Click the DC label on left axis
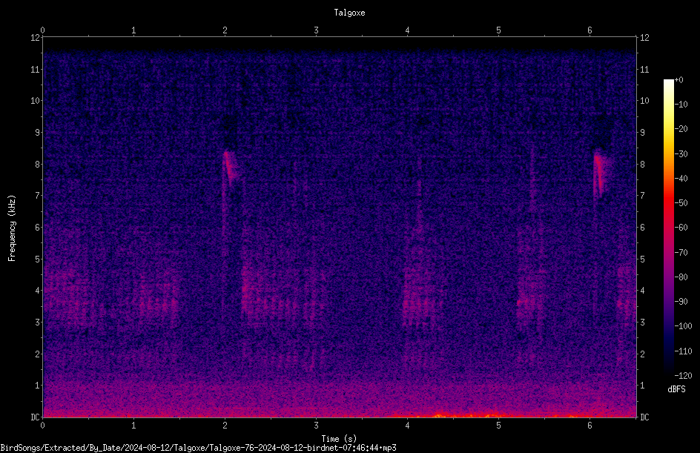 (36, 417)
